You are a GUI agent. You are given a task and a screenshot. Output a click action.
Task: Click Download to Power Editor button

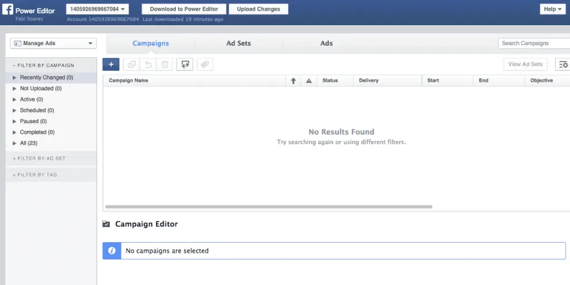click(184, 9)
